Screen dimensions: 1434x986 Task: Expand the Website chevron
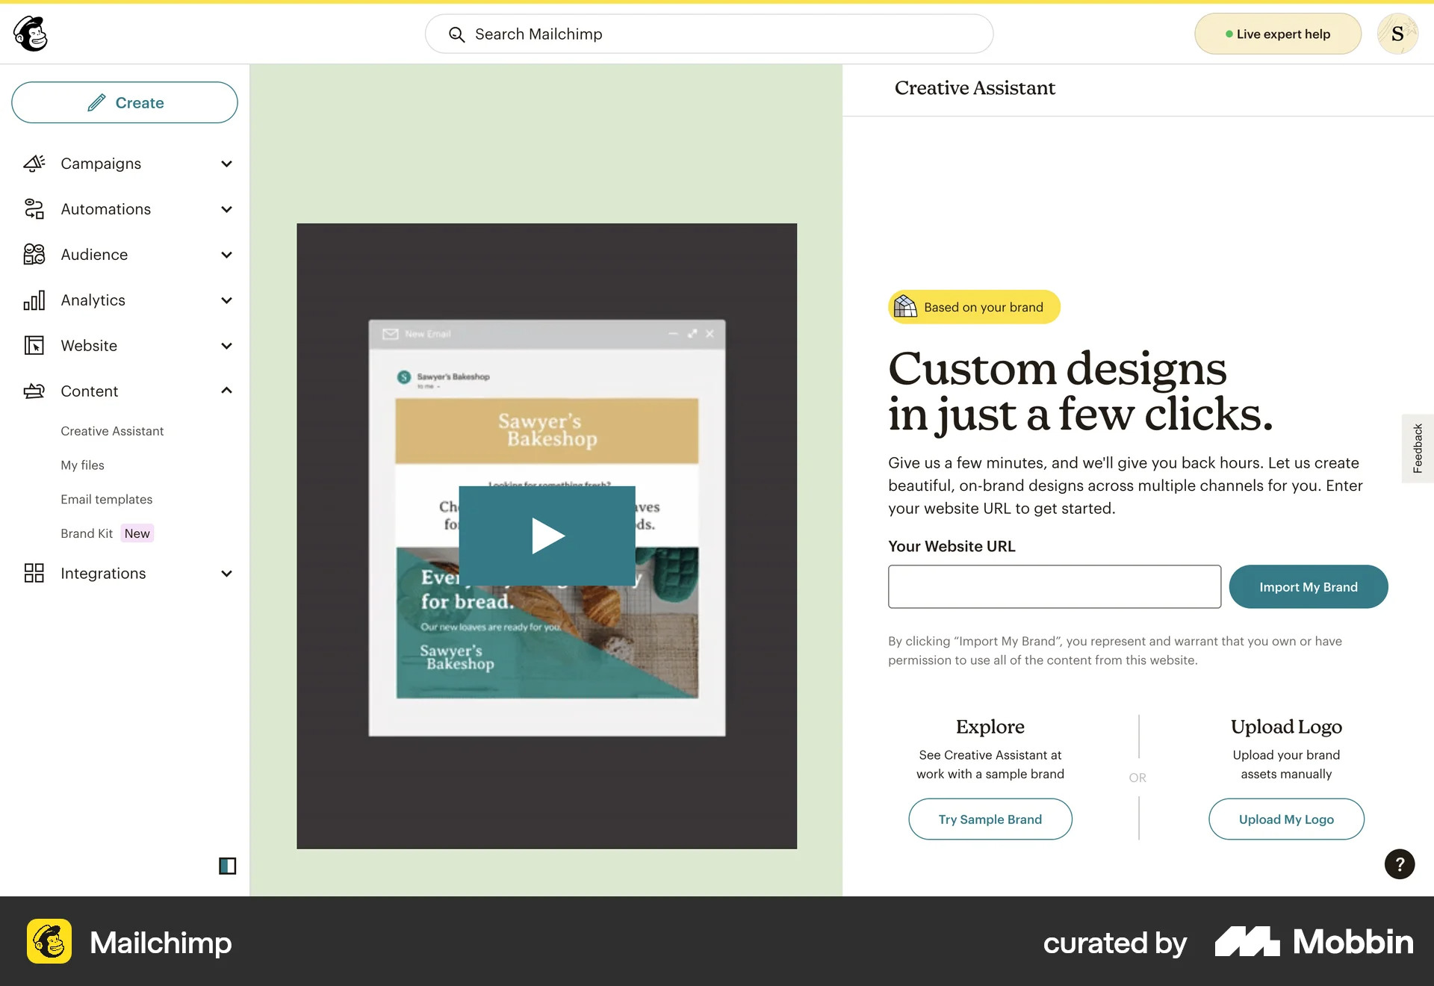pos(227,346)
